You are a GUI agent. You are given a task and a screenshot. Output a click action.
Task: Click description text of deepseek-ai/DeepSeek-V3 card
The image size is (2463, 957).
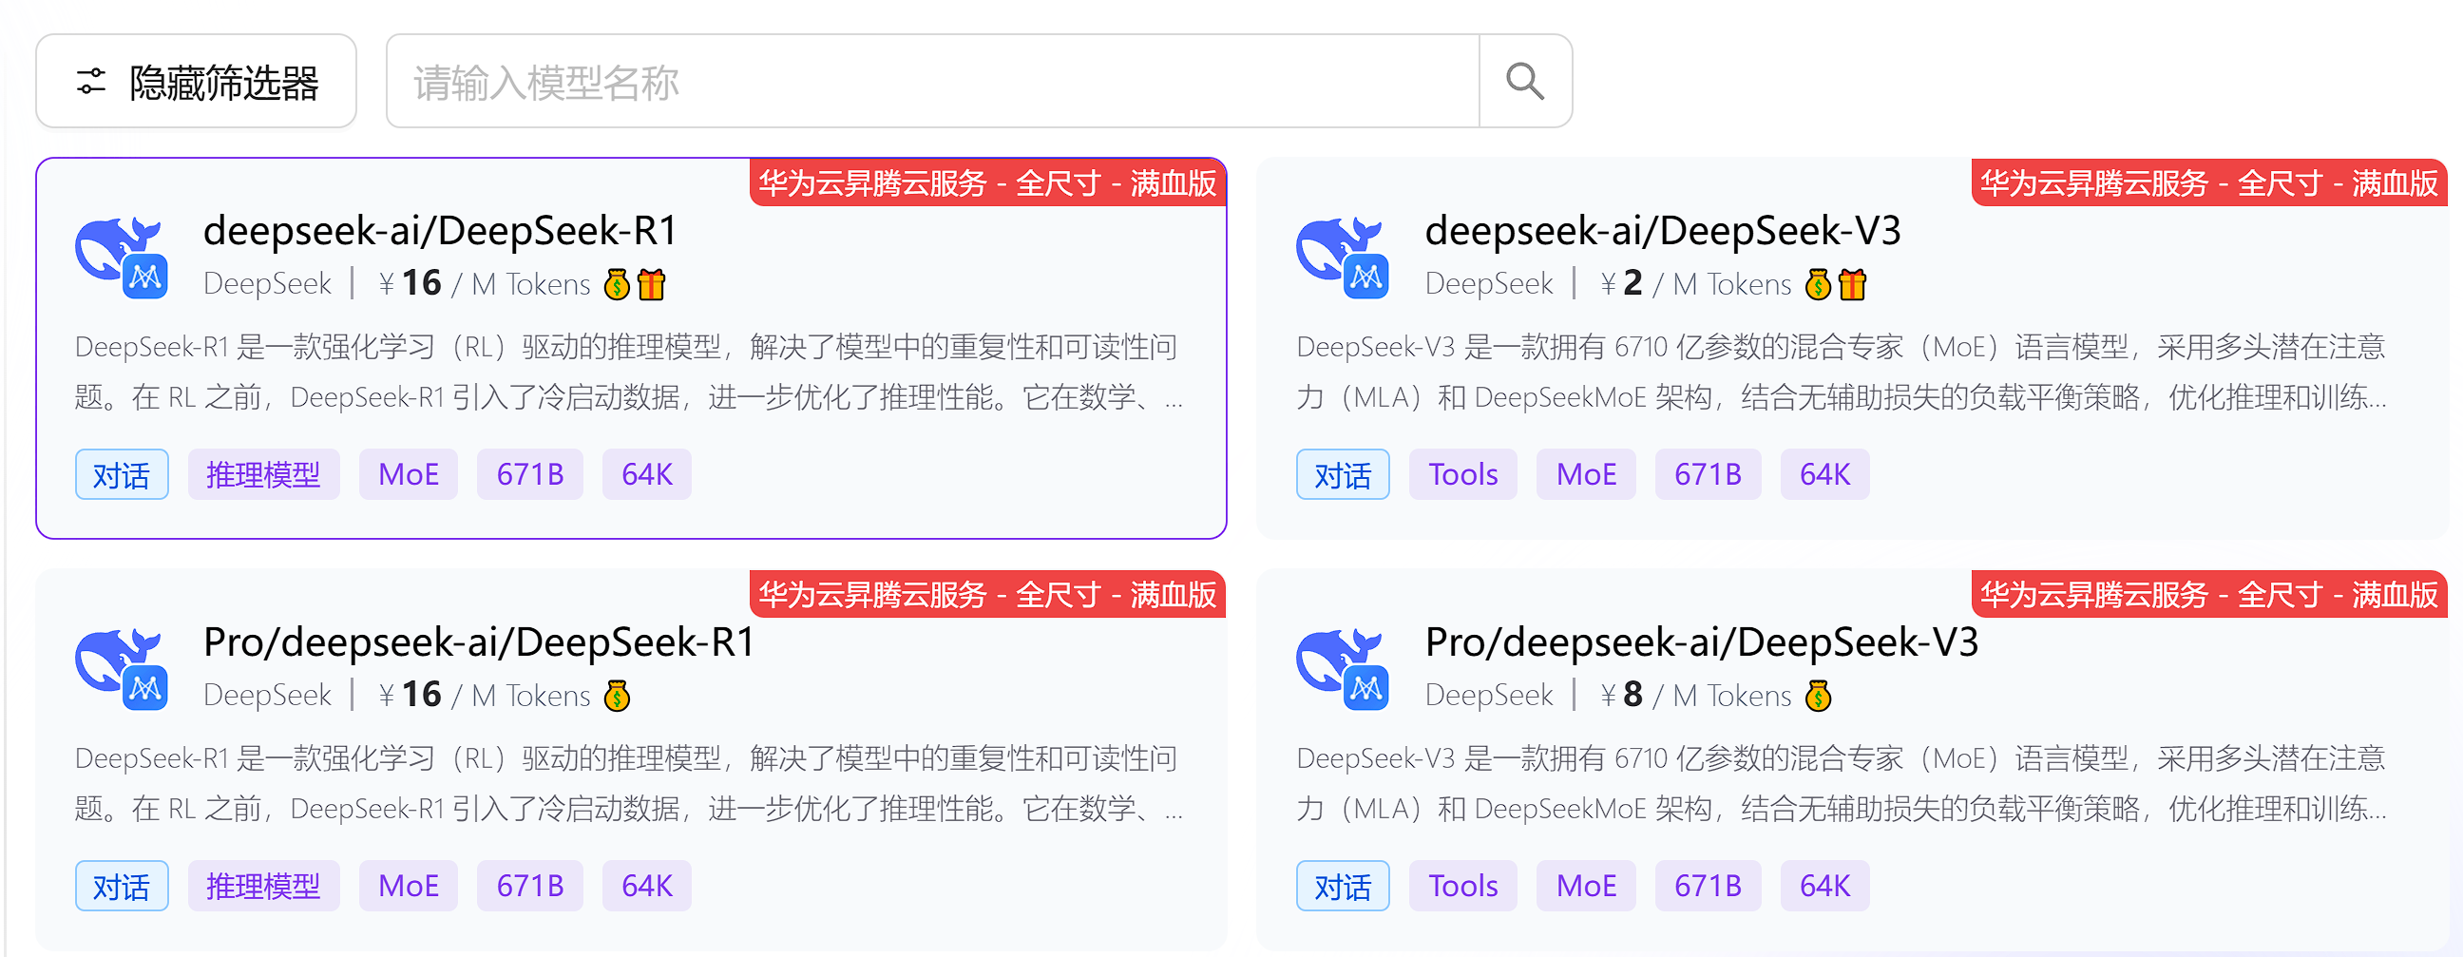coord(1842,372)
